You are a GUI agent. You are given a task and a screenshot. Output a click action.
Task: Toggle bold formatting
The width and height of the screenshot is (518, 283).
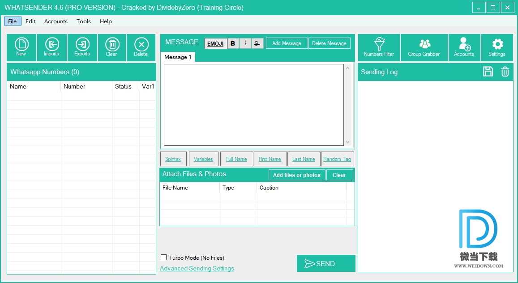[233, 43]
